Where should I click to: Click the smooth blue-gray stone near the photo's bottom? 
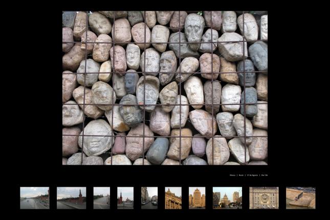pos(158,150)
